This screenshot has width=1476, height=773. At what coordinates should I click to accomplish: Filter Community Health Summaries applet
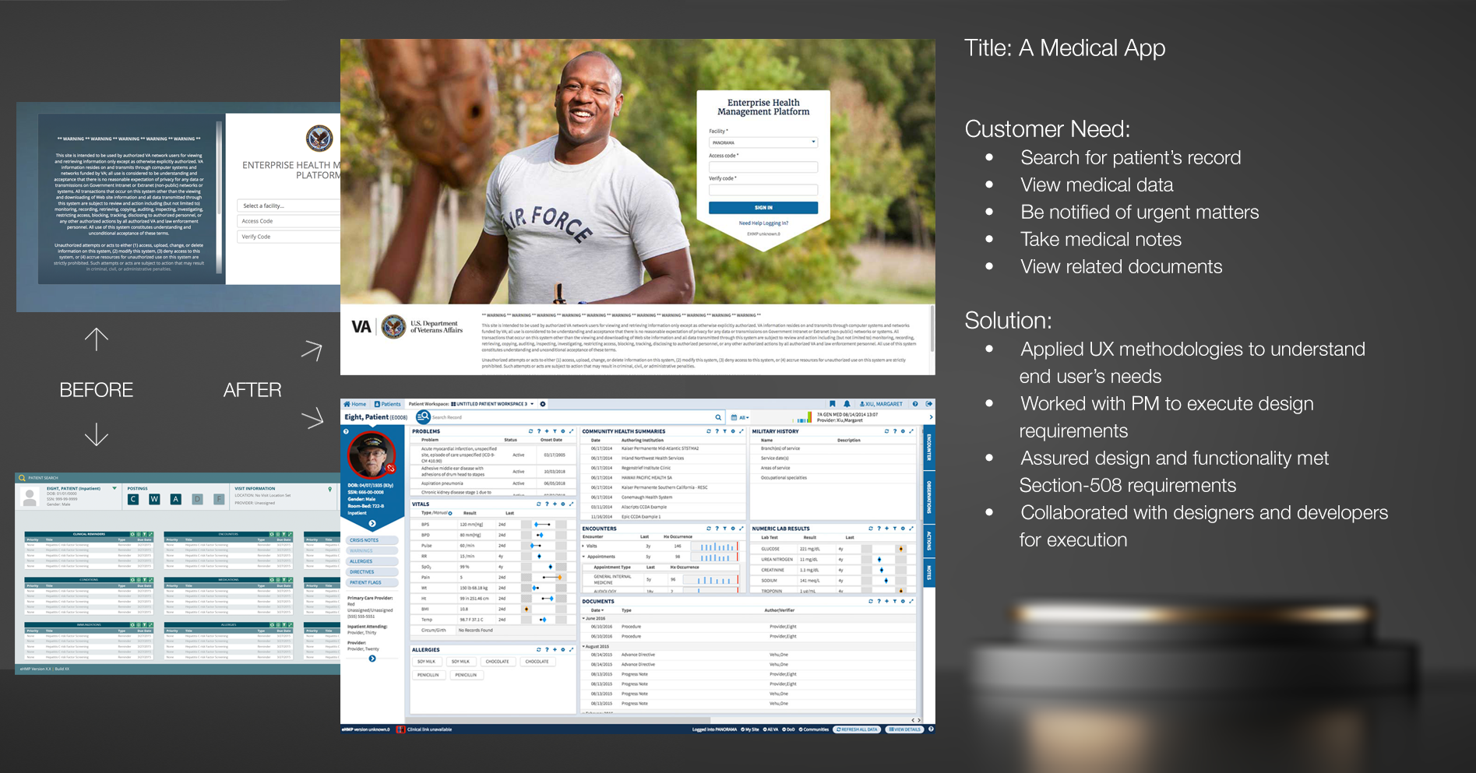(724, 431)
